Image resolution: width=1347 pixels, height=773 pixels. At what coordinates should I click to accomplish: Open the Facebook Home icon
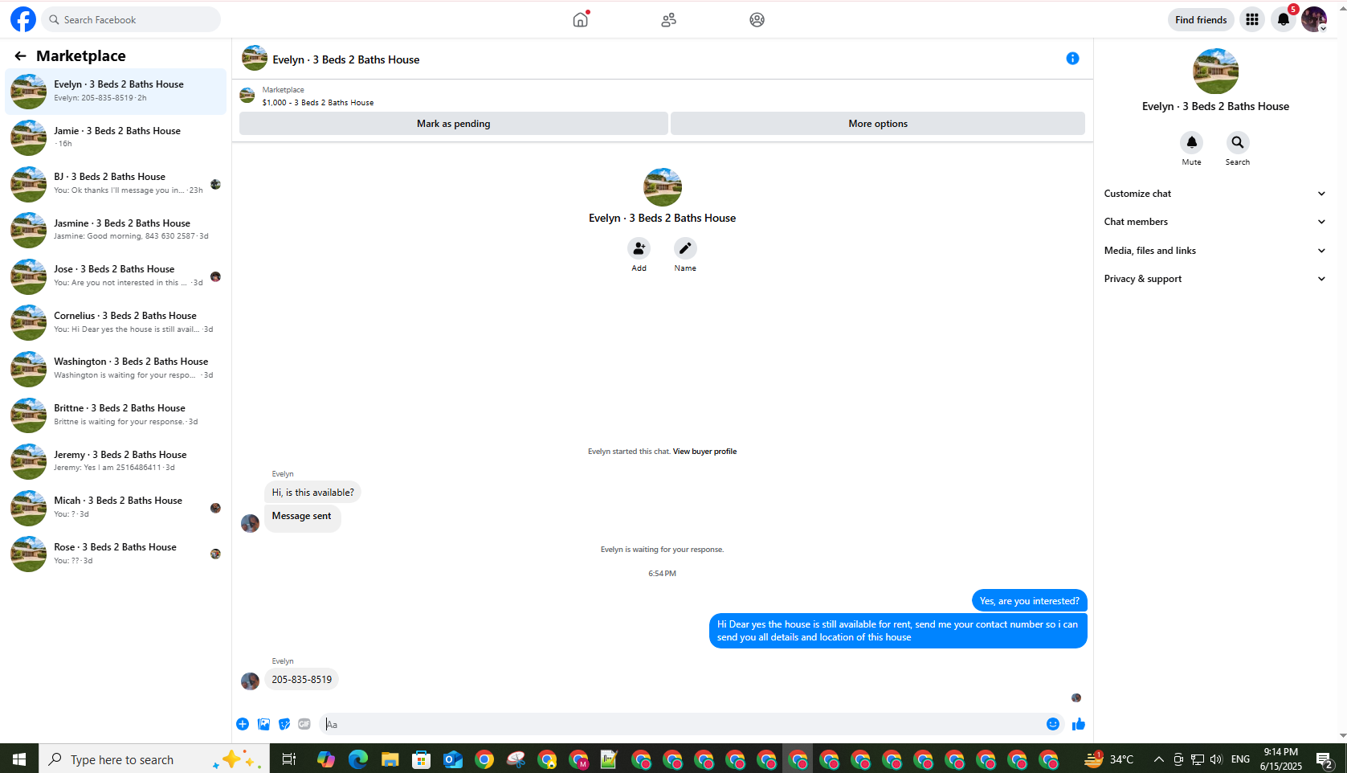point(581,19)
